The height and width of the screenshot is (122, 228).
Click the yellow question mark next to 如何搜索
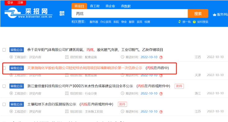(194, 22)
